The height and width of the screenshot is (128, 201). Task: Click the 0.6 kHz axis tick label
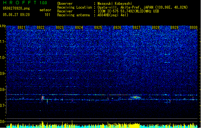click(3, 122)
